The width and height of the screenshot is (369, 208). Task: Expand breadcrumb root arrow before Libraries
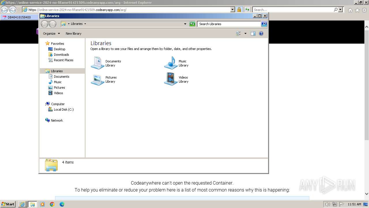pyautogui.click(x=69, y=24)
